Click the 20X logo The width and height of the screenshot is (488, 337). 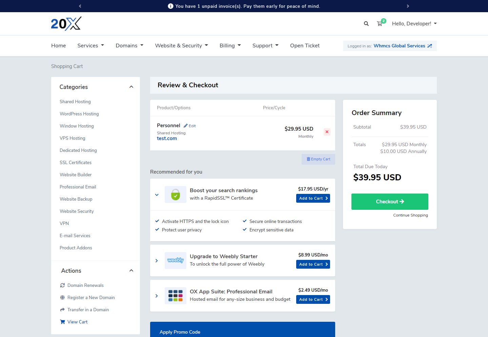pos(66,24)
